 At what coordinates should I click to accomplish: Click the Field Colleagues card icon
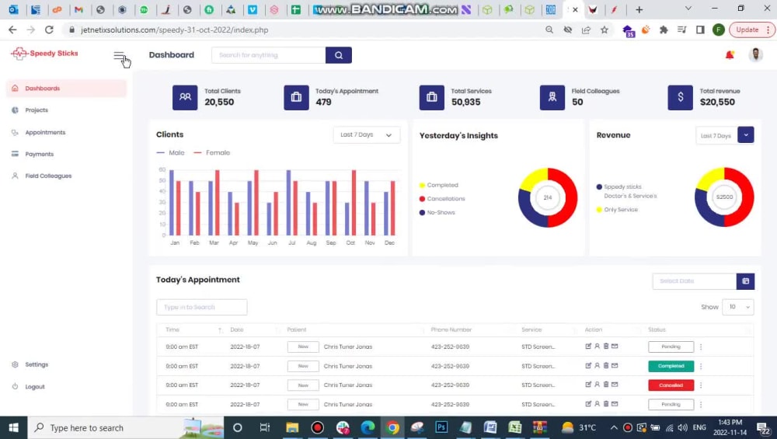552,97
